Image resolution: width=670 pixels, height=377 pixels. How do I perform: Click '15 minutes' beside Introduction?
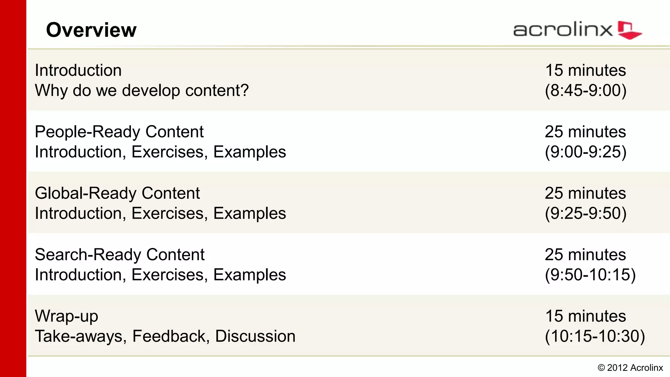[x=586, y=70]
